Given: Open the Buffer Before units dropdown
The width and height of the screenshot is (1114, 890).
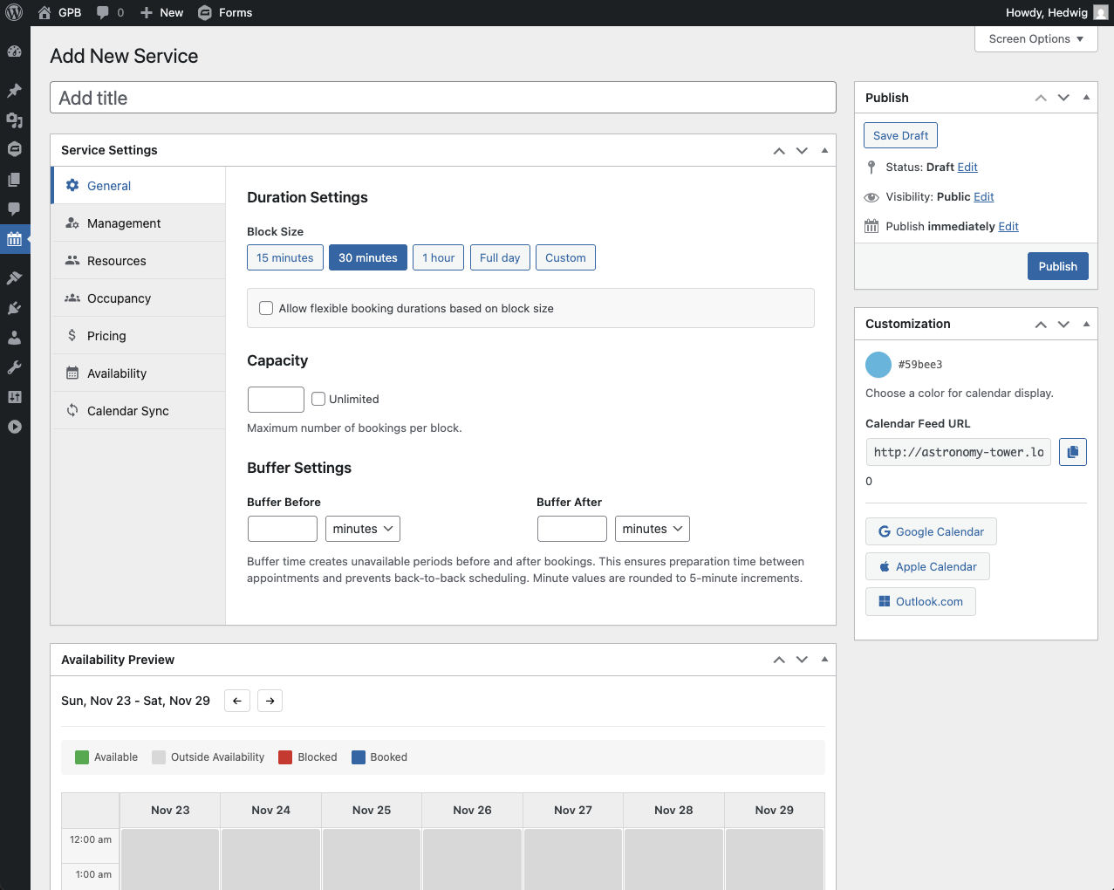Looking at the screenshot, I should [x=362, y=529].
